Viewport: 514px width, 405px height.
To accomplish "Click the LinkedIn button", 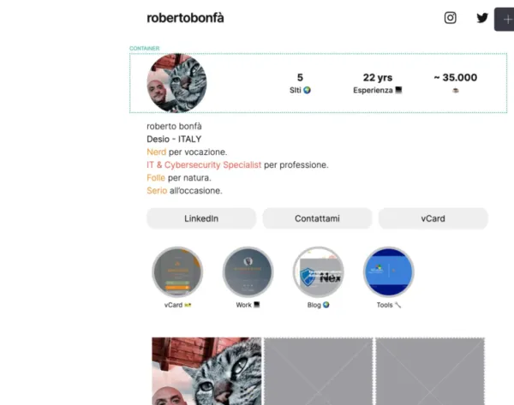I will pyautogui.click(x=201, y=218).
